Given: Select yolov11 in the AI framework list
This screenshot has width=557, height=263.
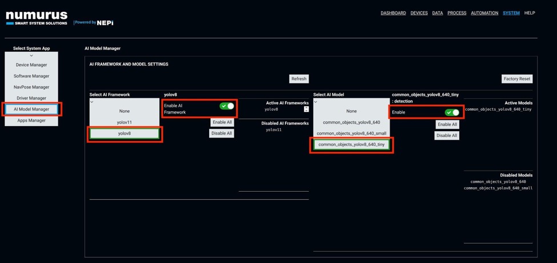Looking at the screenshot, I should pos(124,122).
